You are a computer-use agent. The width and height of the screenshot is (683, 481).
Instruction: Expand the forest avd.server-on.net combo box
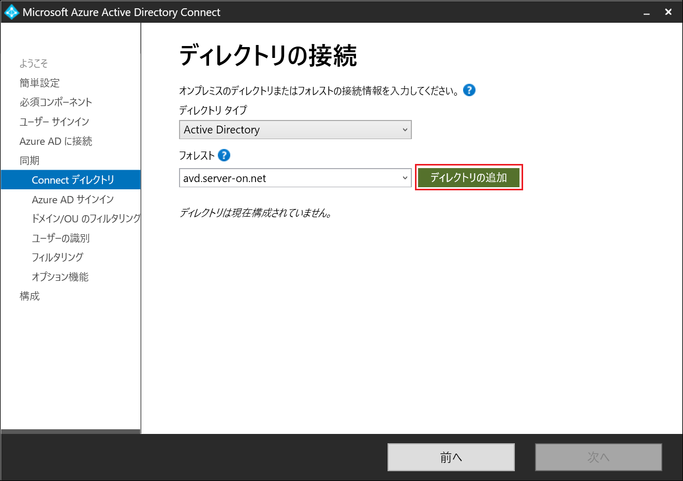[295, 178]
